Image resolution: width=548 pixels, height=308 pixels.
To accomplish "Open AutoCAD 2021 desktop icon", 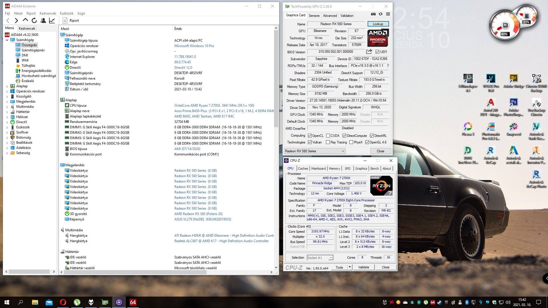I will coord(491,107).
